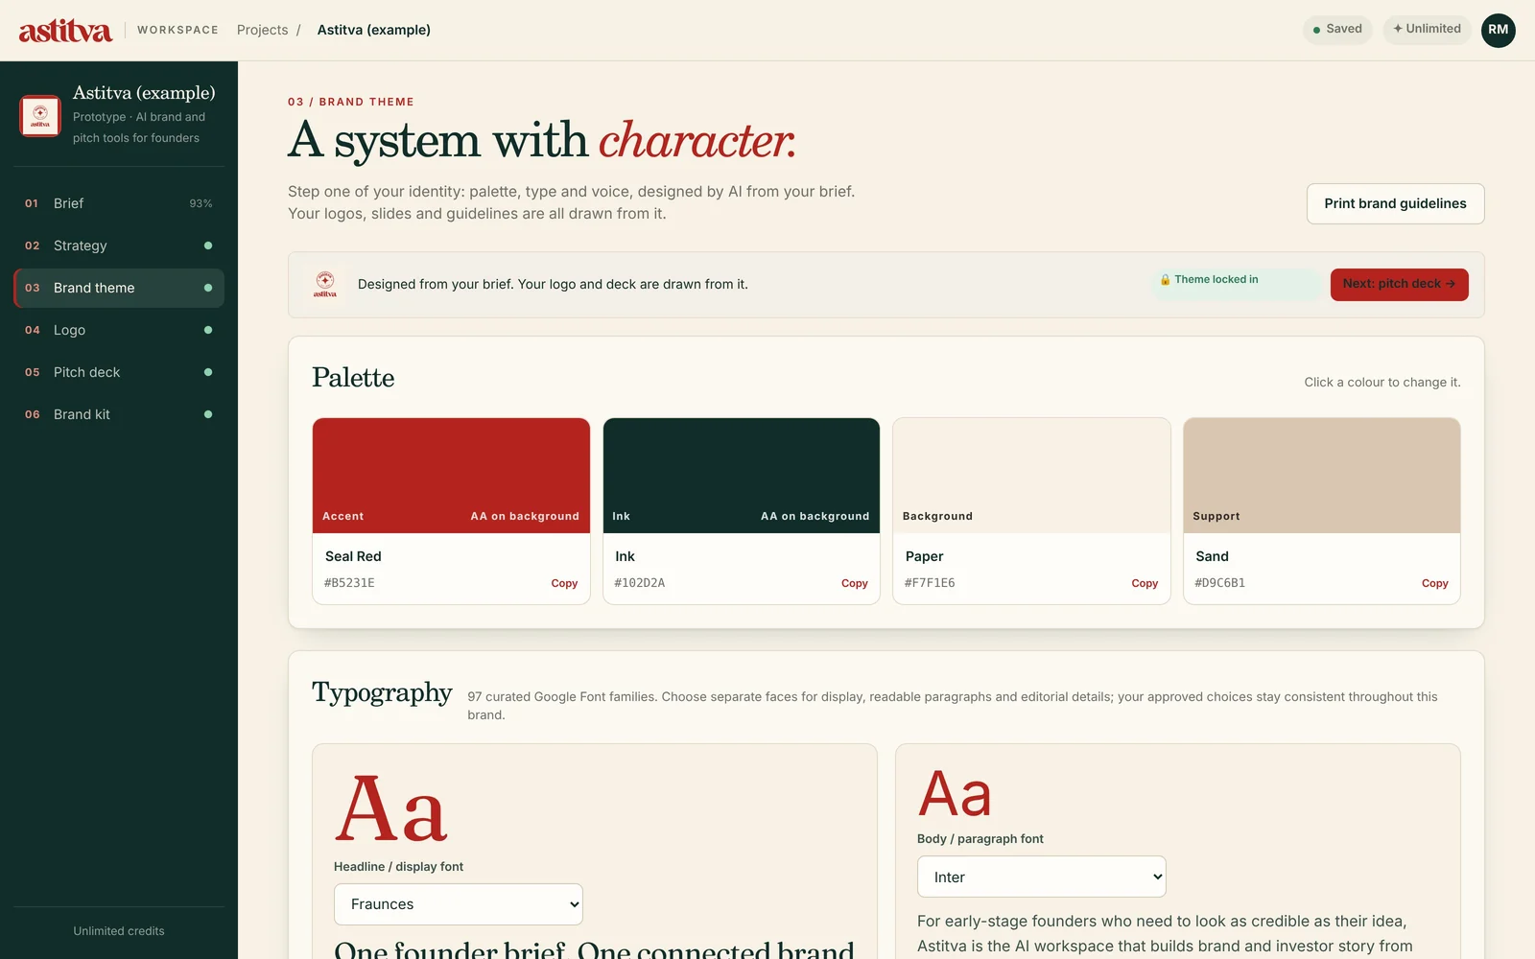Viewport: 1535px width, 959px height.
Task: Click the Typography heading
Action: click(382, 692)
